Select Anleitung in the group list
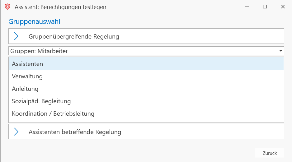This screenshot has width=292, height=162. pyautogui.click(x=25, y=89)
